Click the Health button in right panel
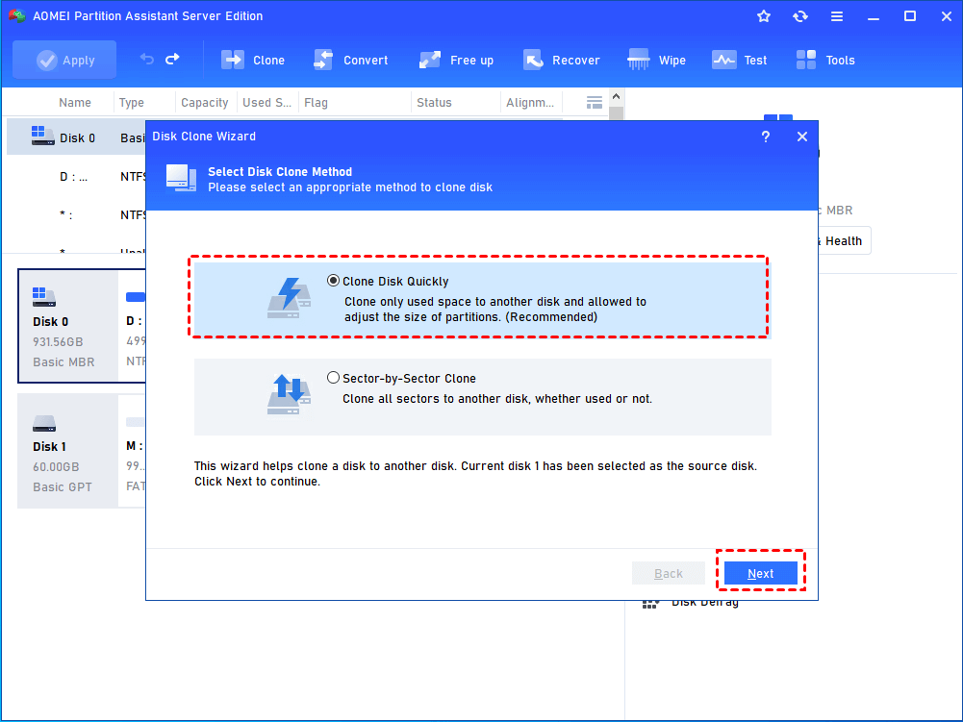 pos(844,240)
